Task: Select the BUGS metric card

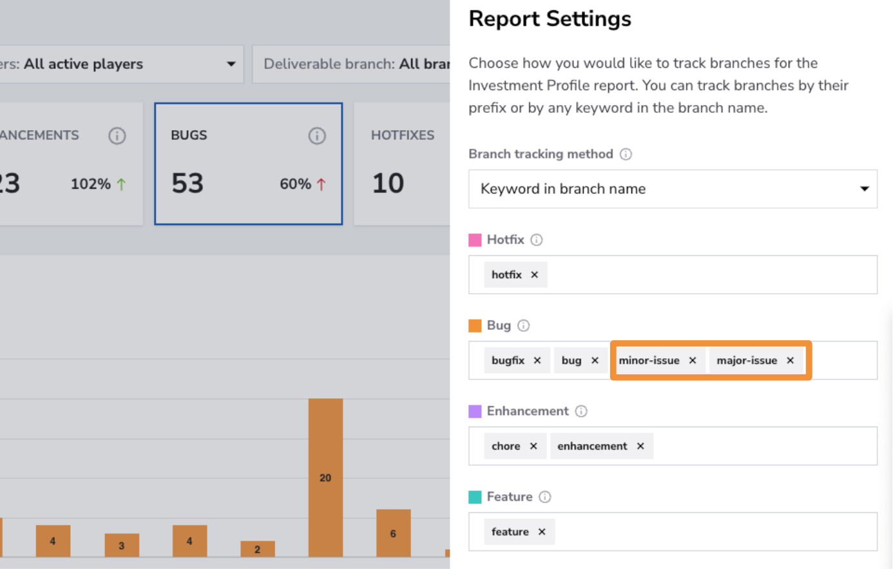Action: point(248,164)
